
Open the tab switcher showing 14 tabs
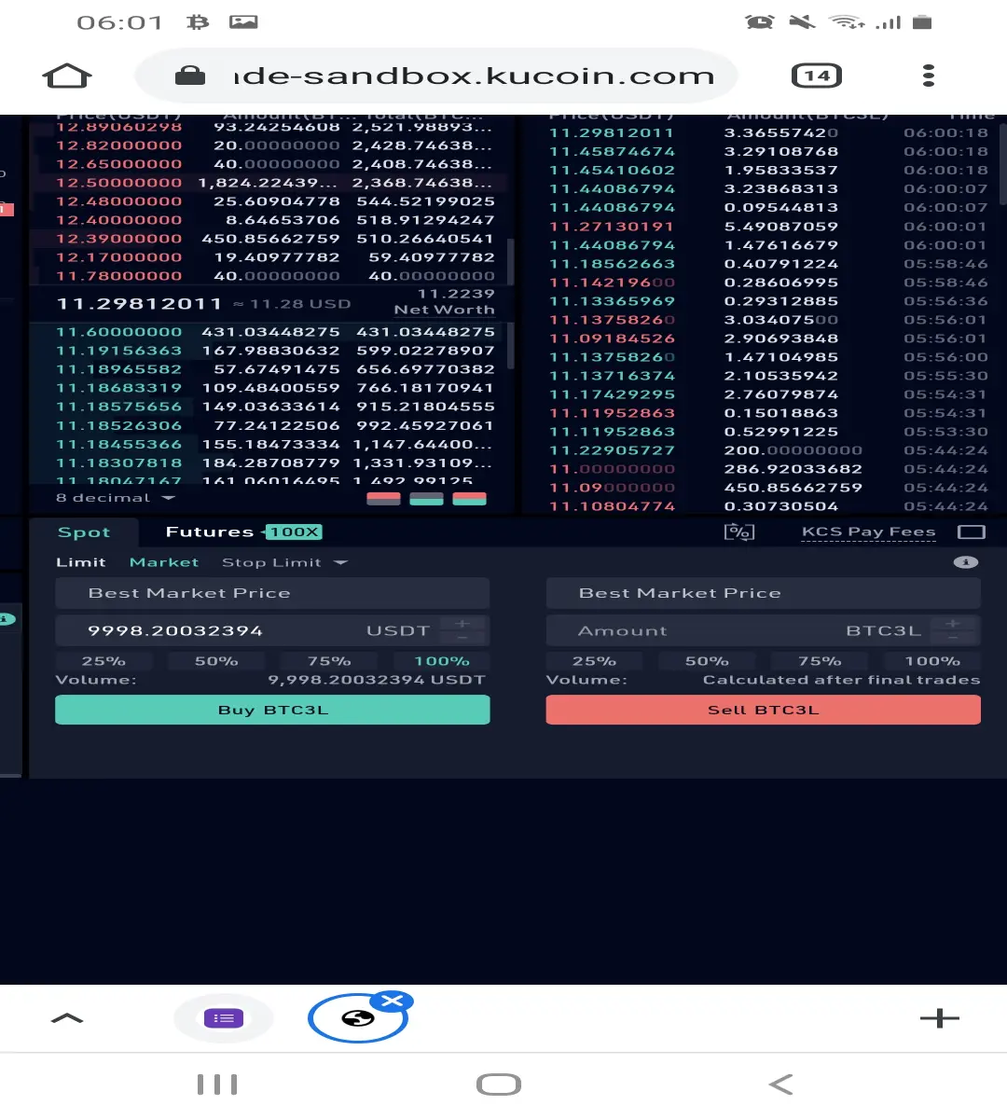click(817, 76)
